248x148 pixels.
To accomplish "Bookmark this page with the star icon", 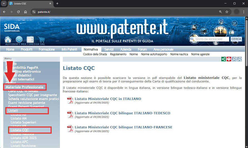I will pos(227,12).
